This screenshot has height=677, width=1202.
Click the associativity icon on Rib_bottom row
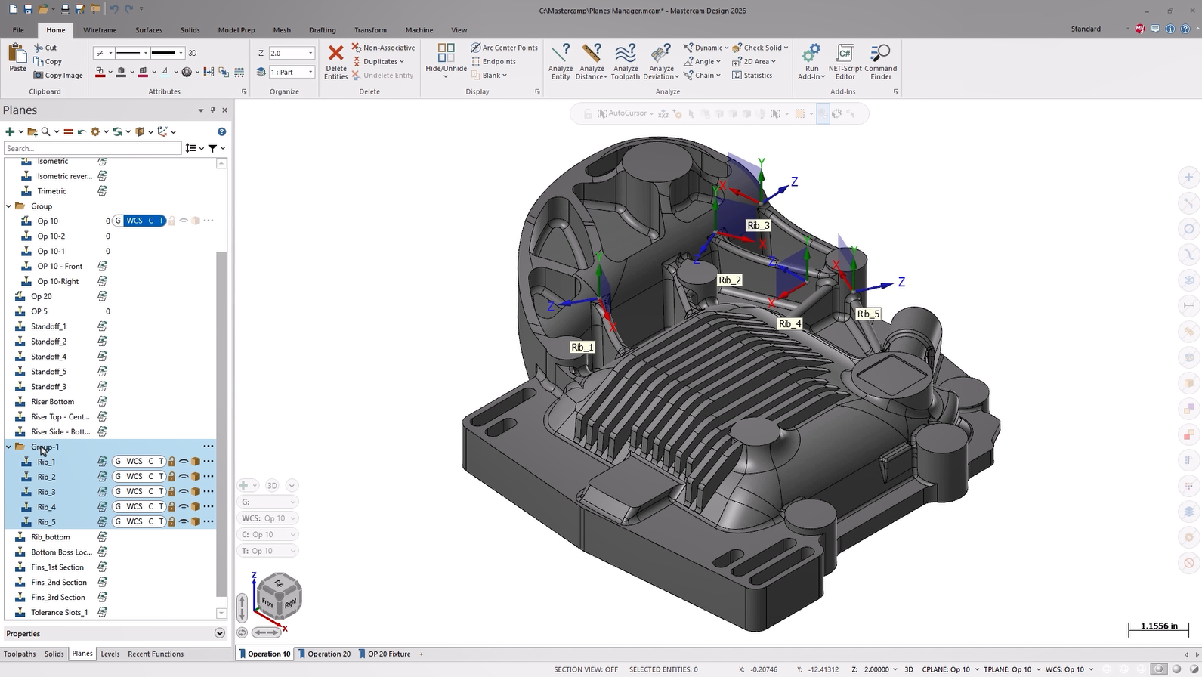[102, 537]
